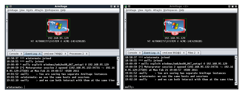This screenshot has width=243, height=94.
Task: Open Help menu in left Armitage window
Action: coord(63,10)
